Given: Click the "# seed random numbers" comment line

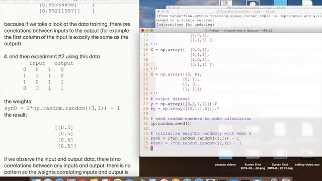Looking at the screenshot, I should click(x=201, y=119).
